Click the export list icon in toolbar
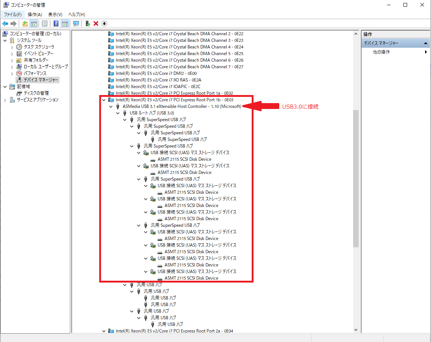 (25, 23)
